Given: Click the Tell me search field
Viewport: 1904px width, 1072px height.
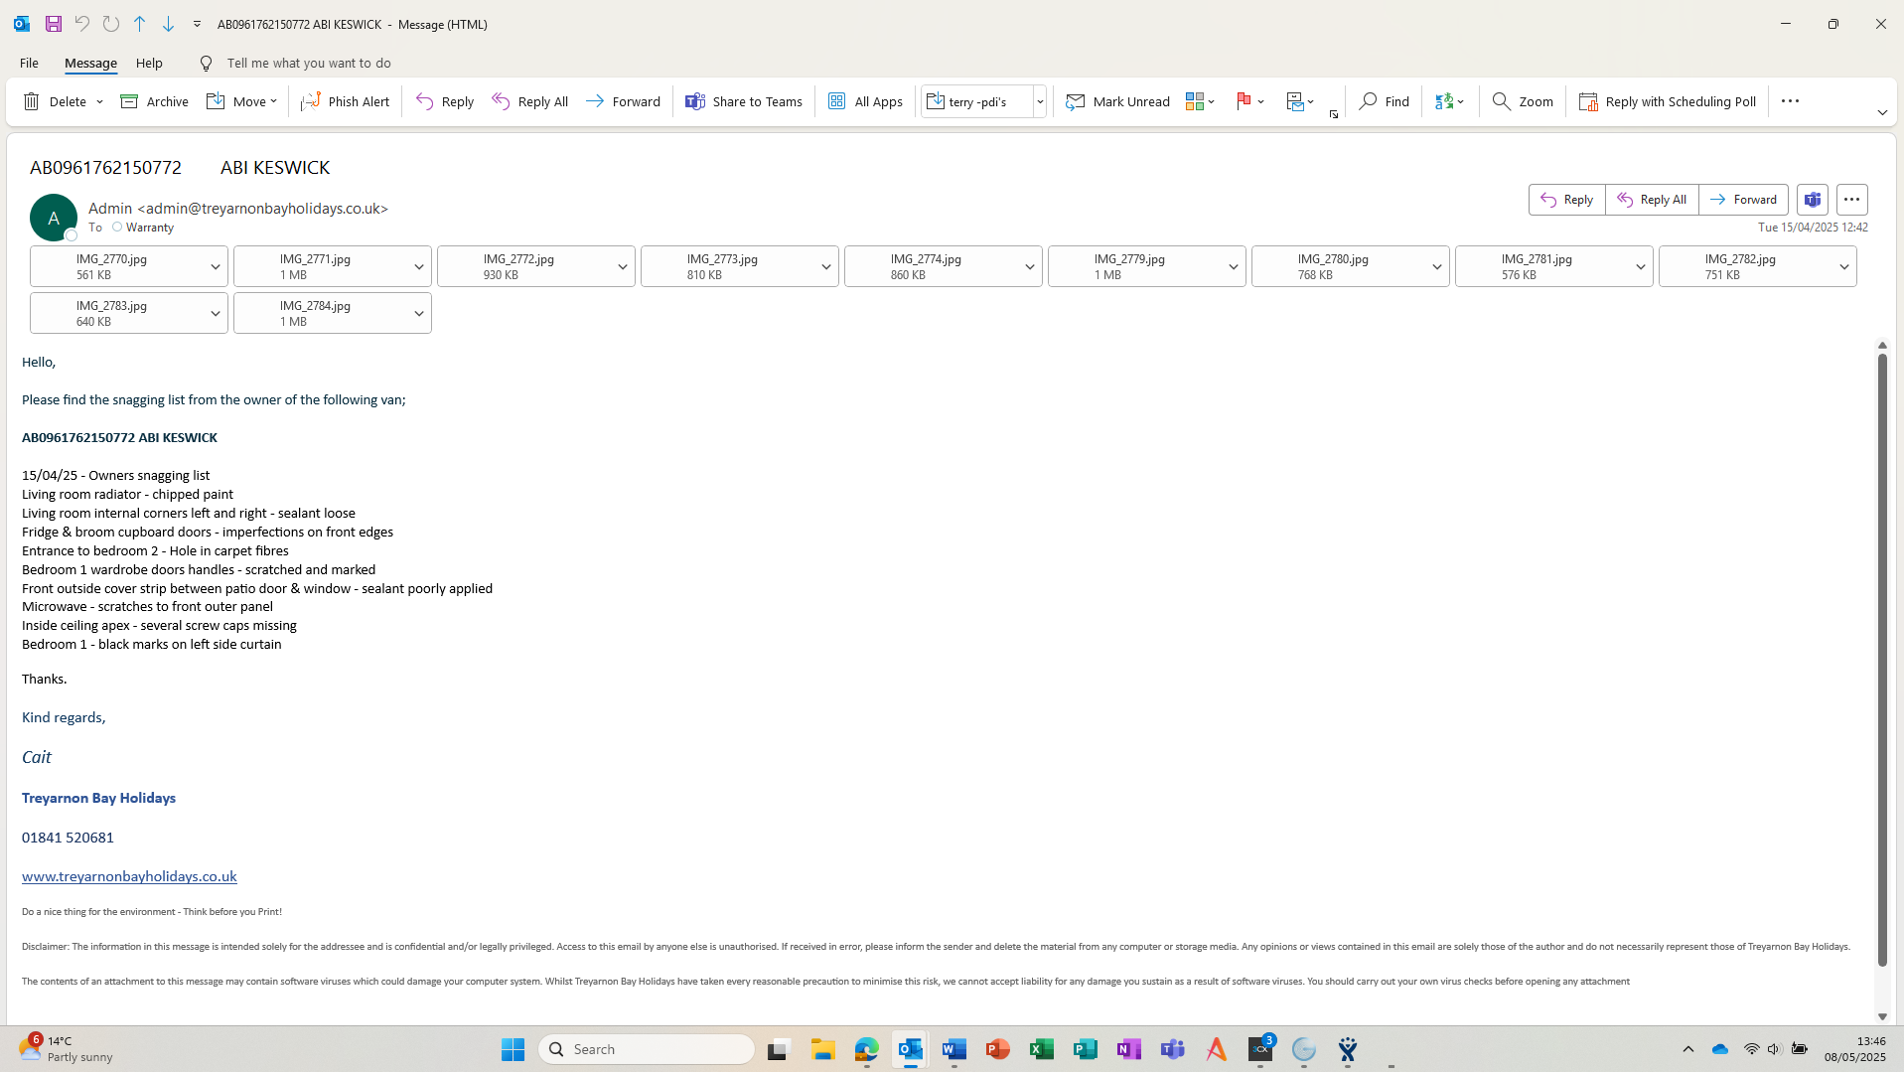Looking at the screenshot, I should (x=308, y=63).
